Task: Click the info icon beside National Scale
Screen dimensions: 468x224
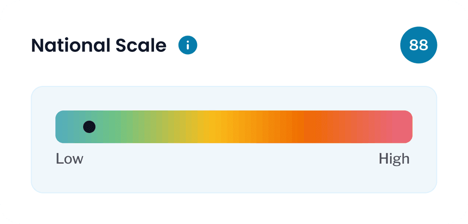Action: coord(188,45)
